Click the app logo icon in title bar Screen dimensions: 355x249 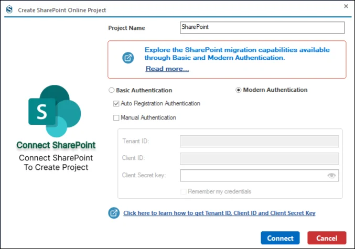click(9, 9)
